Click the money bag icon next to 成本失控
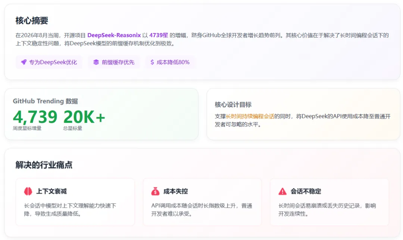This screenshot has width=403, height=240. coord(155,191)
